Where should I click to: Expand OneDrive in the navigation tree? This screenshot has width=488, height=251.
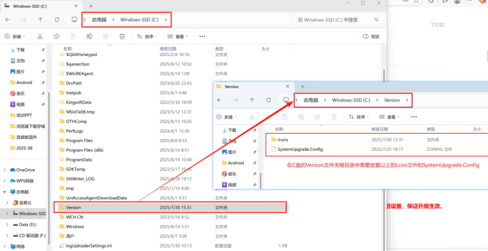pyautogui.click(x=5, y=170)
